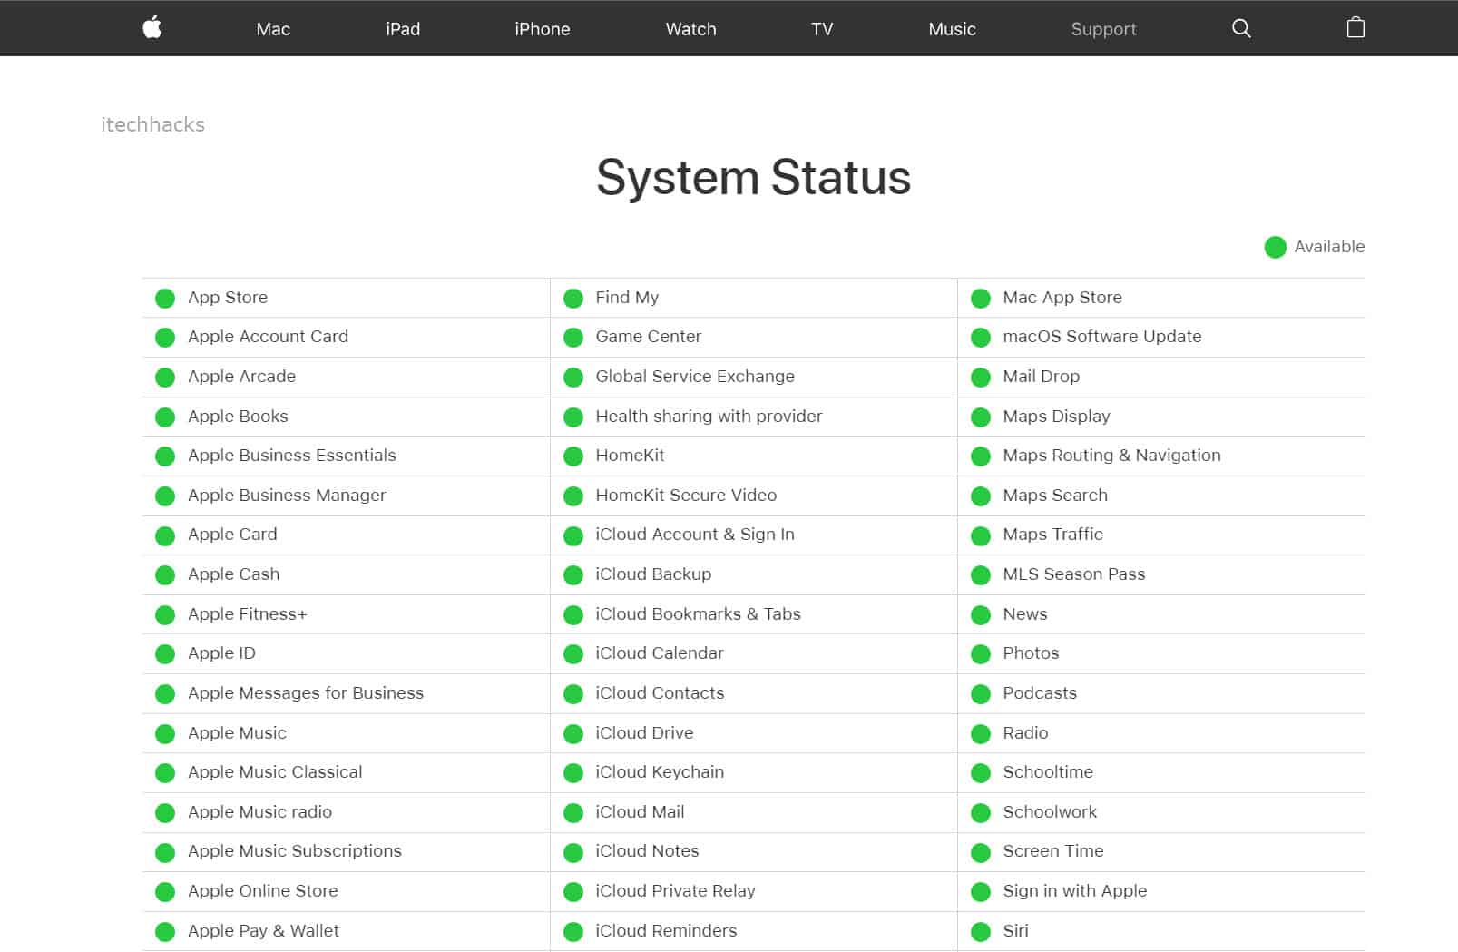Screen dimensions: 1458x952
Task: Click the status dot beside Siri
Action: click(981, 932)
